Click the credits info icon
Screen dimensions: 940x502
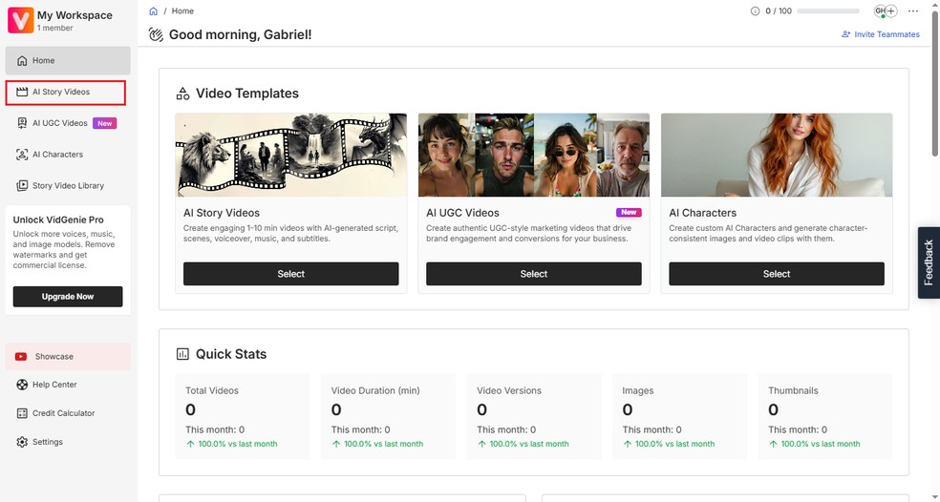[756, 11]
